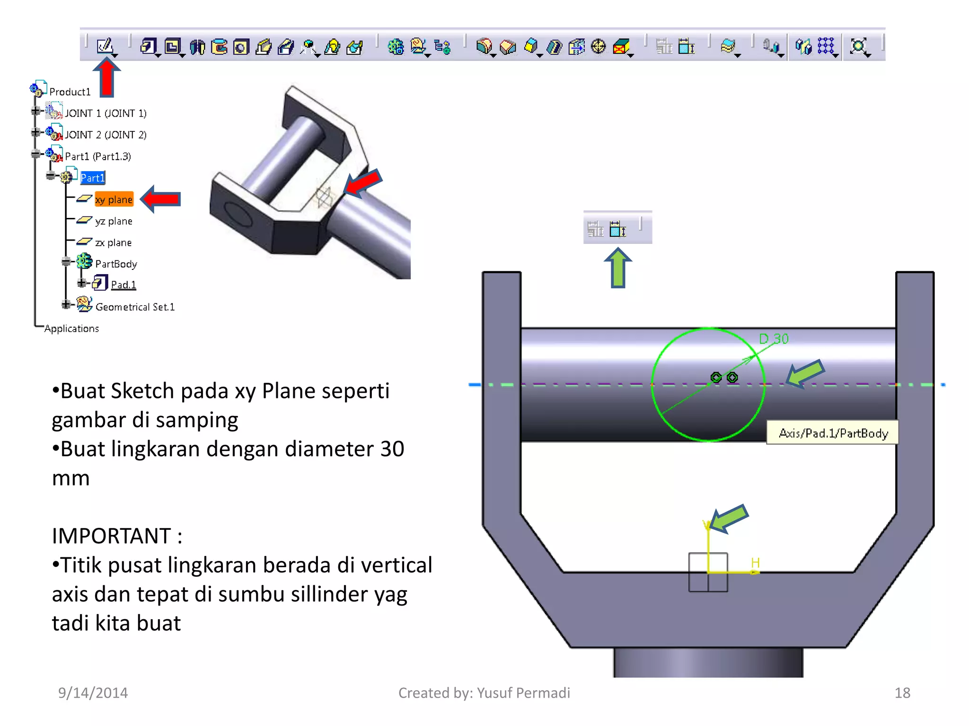Expand the Pad.1 feature node
The height and width of the screenshot is (726, 969).
81,283
